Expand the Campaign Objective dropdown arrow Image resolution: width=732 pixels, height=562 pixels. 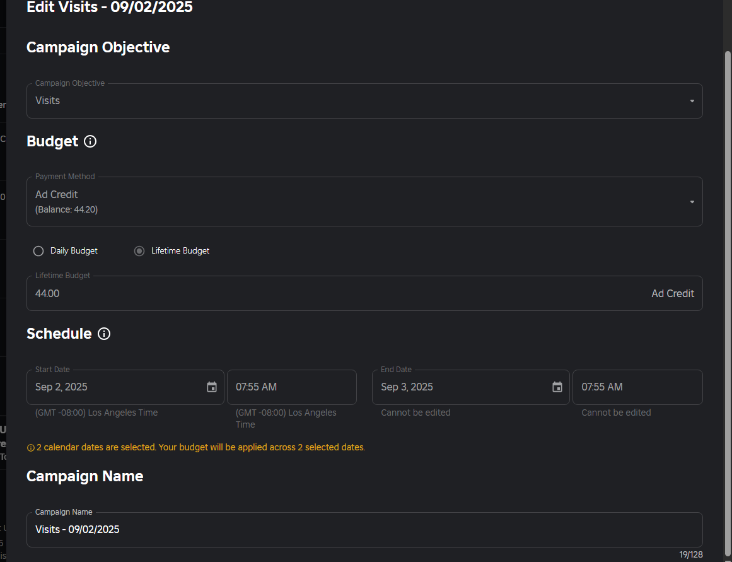(x=692, y=101)
